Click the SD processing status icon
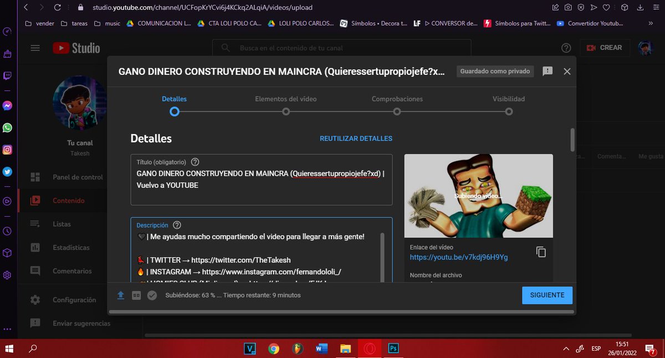Screen dimensions: 665x358 (136, 295)
